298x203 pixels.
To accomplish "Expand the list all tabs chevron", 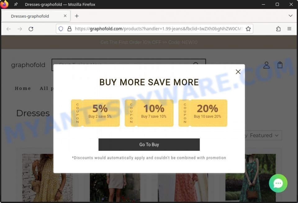I will click(291, 16).
